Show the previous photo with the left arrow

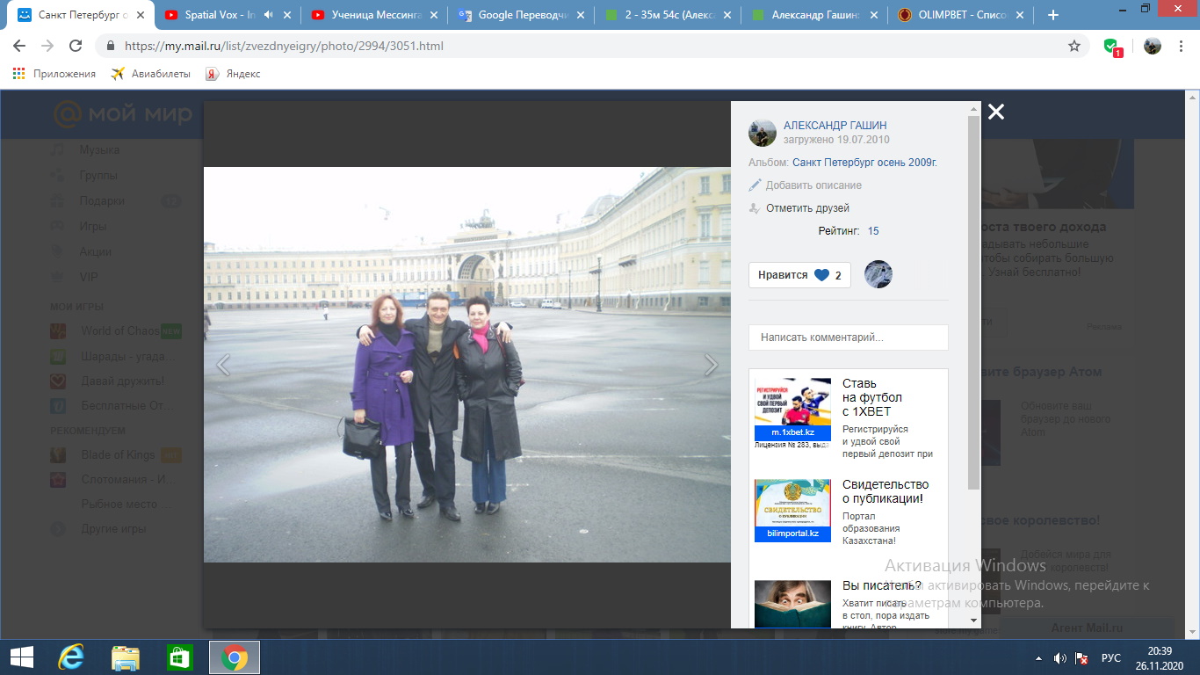[x=223, y=365]
